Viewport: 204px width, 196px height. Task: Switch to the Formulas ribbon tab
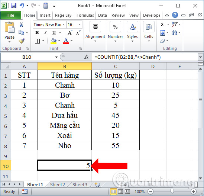(85, 15)
